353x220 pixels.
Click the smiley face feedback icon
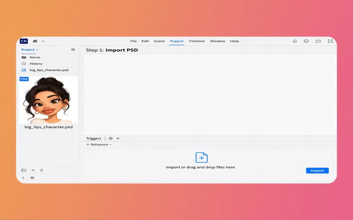coord(306,41)
